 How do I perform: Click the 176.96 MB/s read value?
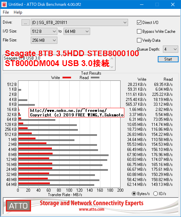pos(162,154)
